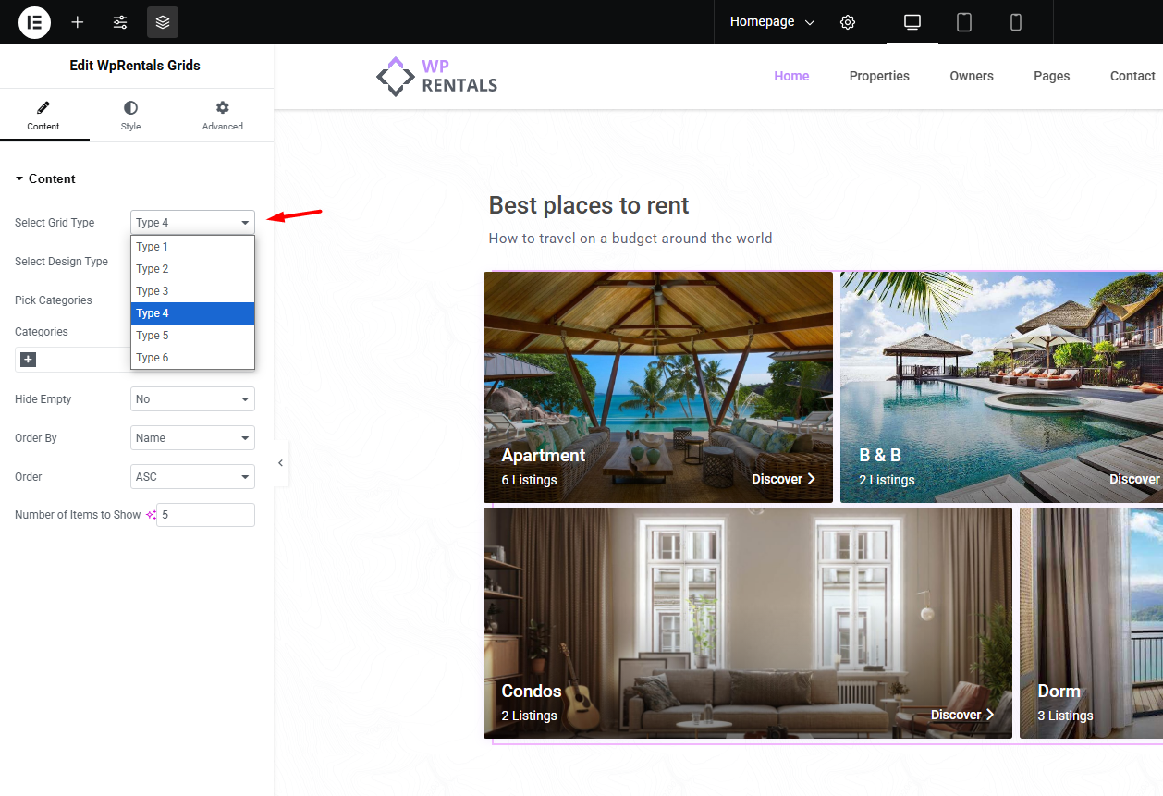The height and width of the screenshot is (796, 1163).
Task: Open the Order By dropdown
Action: pos(192,438)
